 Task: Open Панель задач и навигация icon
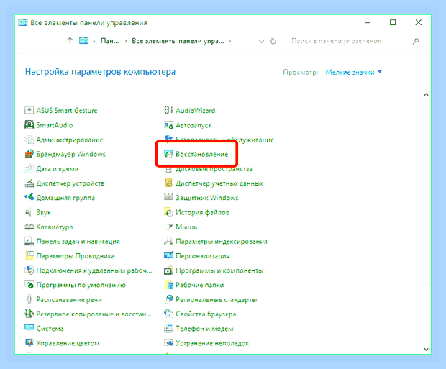(x=29, y=241)
